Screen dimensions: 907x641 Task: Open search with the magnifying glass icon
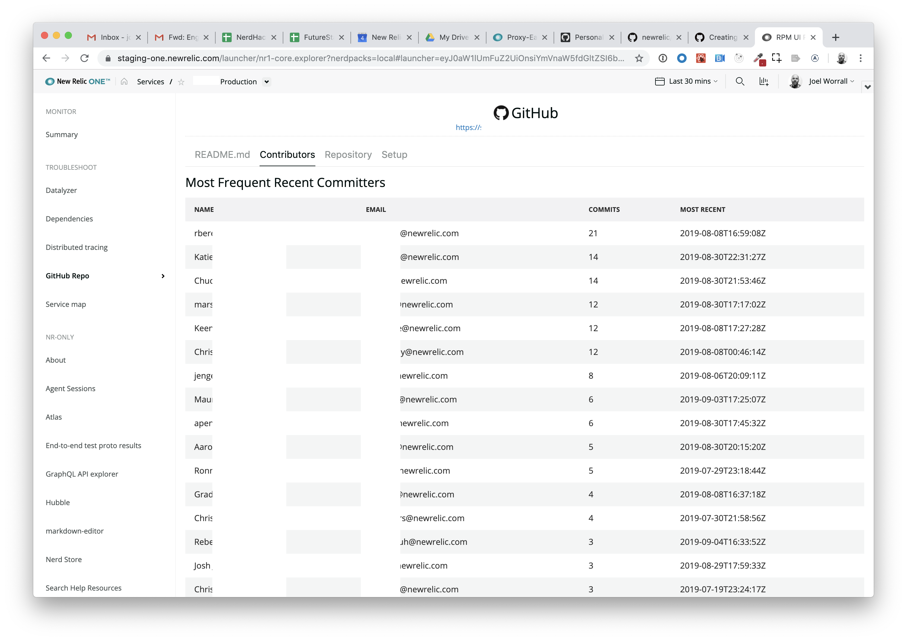[x=740, y=81]
